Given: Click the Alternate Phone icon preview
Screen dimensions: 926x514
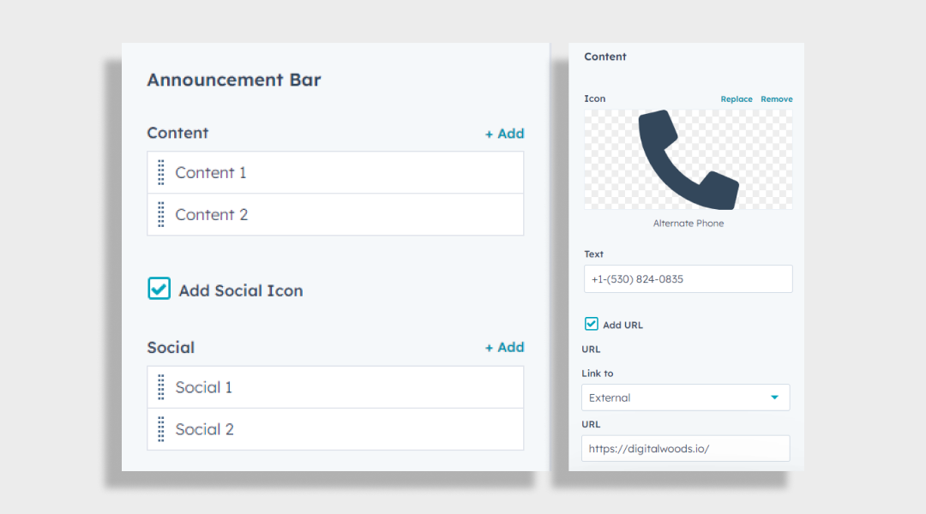Looking at the screenshot, I should [688, 159].
